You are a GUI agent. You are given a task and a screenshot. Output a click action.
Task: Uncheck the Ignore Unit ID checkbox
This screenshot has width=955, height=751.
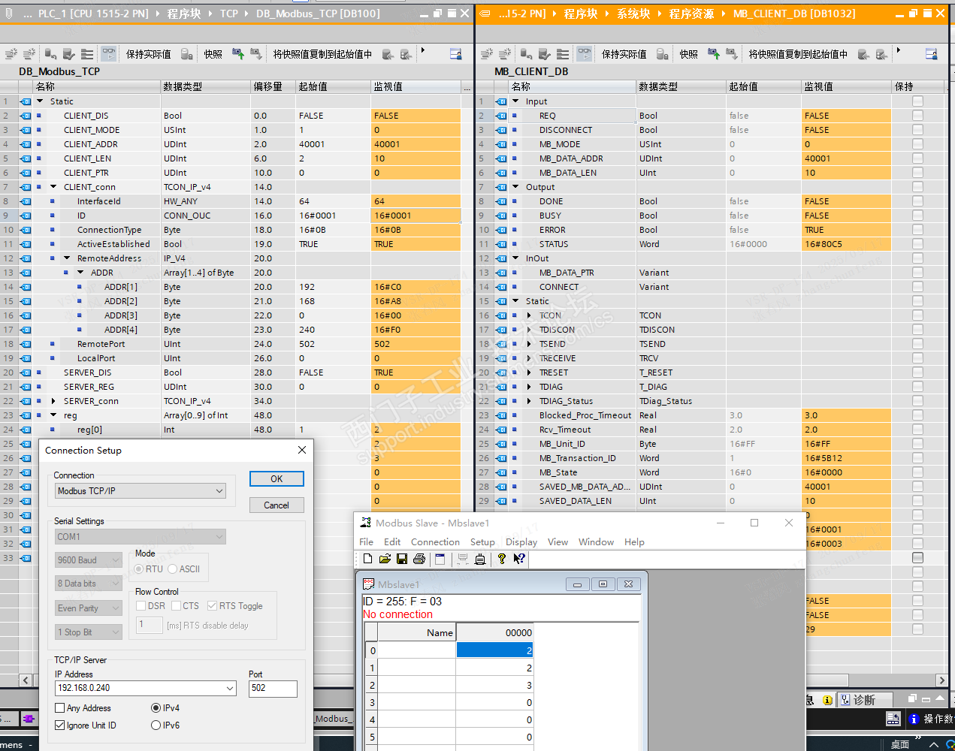pyautogui.click(x=60, y=725)
